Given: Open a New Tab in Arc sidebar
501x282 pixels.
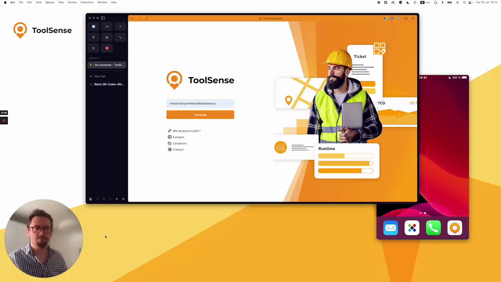Looking at the screenshot, I should [x=98, y=76].
